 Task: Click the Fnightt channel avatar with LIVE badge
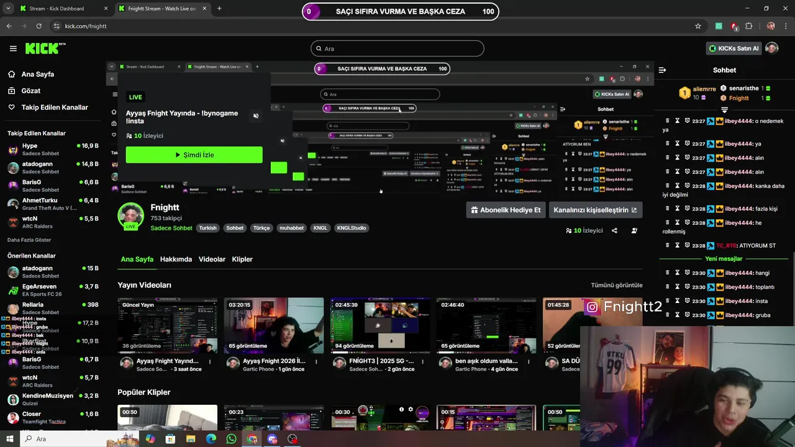coord(130,216)
